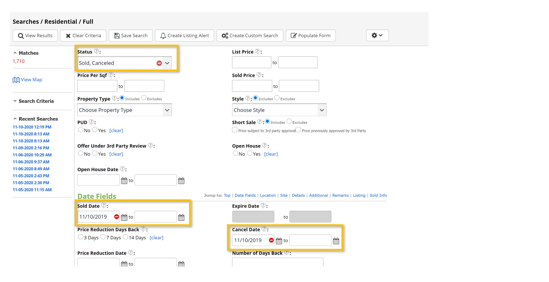Viewport: 549px width, 282px height.
Task: Collapse the Recent Searches section
Action: click(15, 119)
